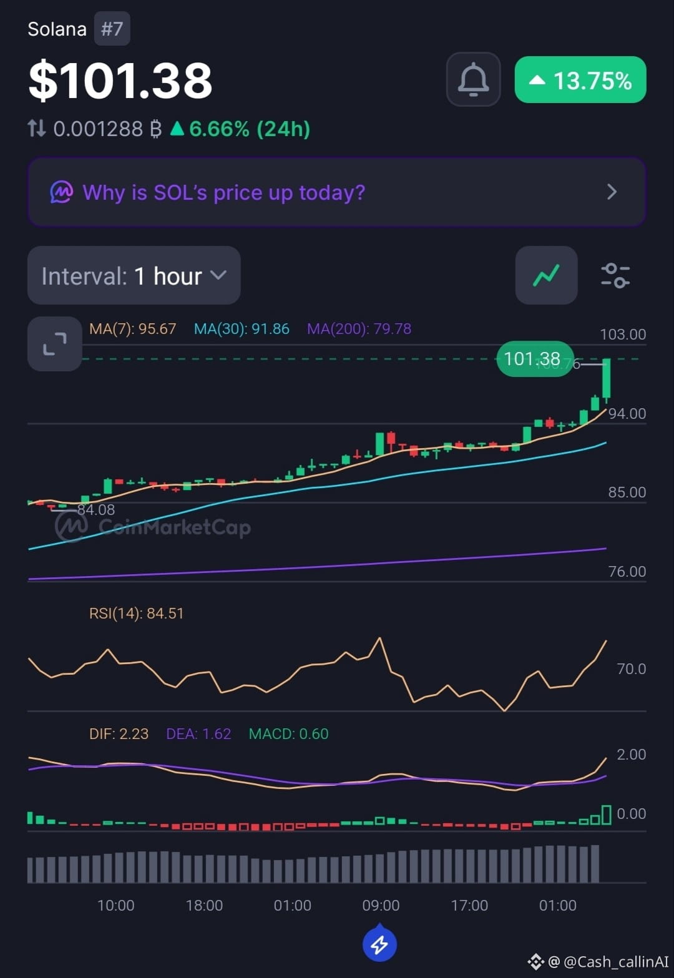674x978 pixels.
Task: Tap the 85.00 price axis label
Action: pyautogui.click(x=627, y=492)
